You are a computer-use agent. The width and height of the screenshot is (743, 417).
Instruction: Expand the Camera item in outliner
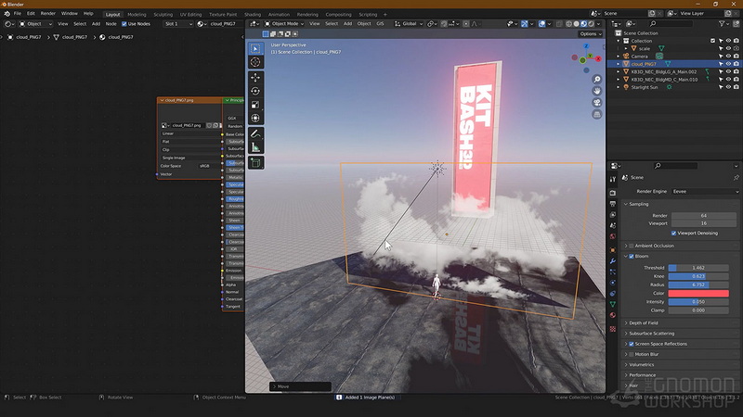click(x=618, y=57)
